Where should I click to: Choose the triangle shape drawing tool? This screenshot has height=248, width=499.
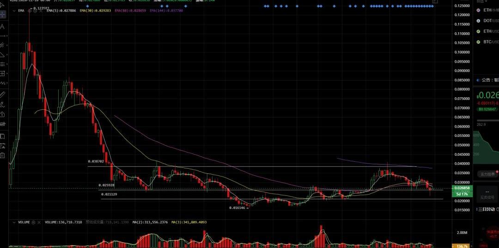click(3, 54)
